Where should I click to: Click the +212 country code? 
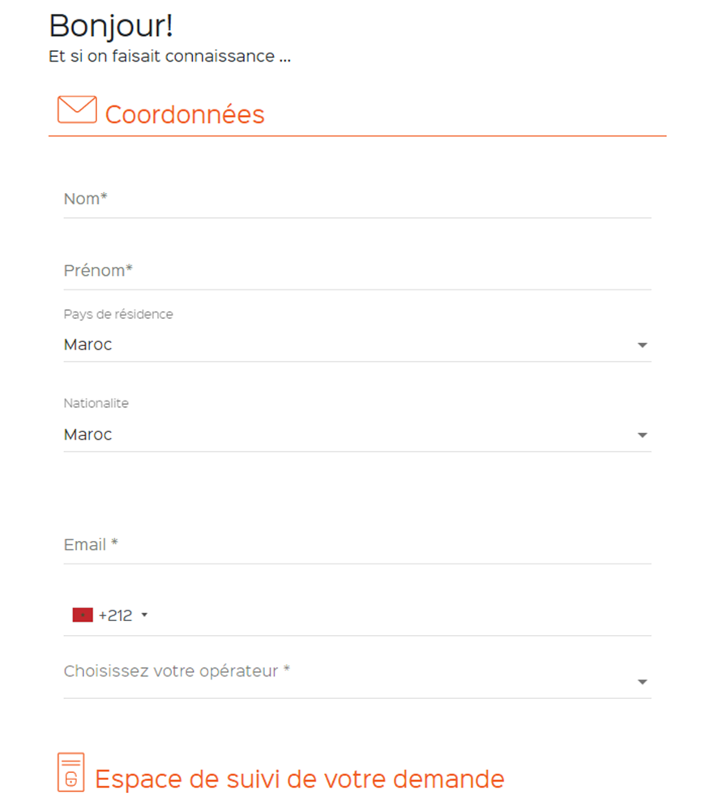pos(115,615)
